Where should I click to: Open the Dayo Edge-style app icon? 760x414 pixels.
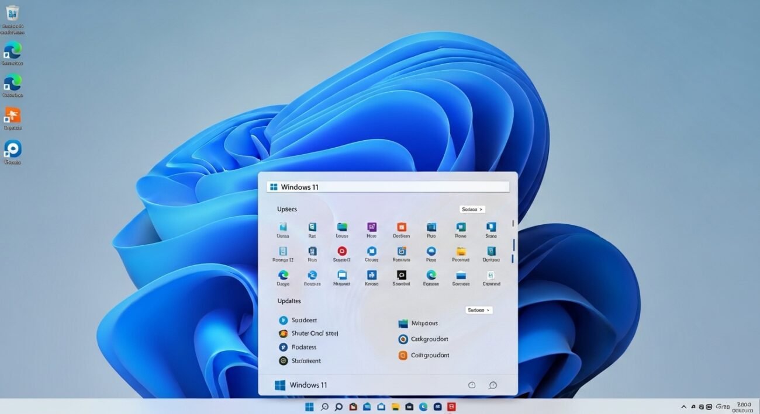(x=283, y=275)
